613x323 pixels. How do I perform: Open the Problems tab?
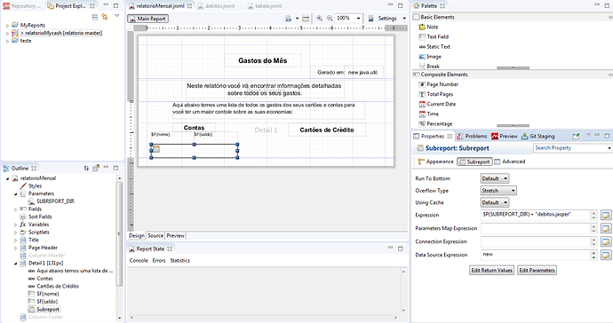[472, 137]
